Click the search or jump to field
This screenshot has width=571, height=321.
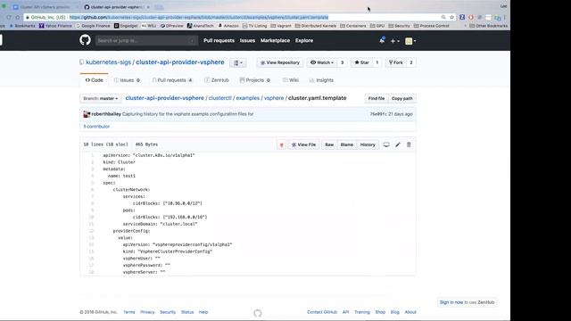pos(146,40)
